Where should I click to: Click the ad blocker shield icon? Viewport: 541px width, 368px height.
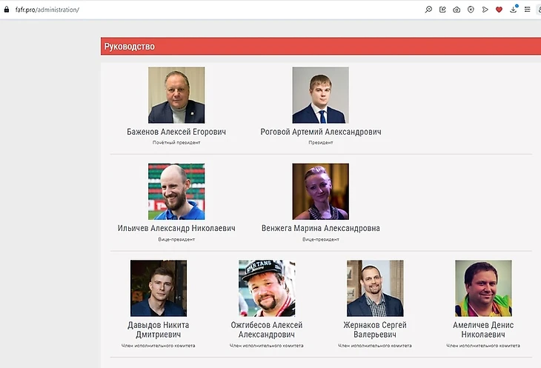coord(471,10)
